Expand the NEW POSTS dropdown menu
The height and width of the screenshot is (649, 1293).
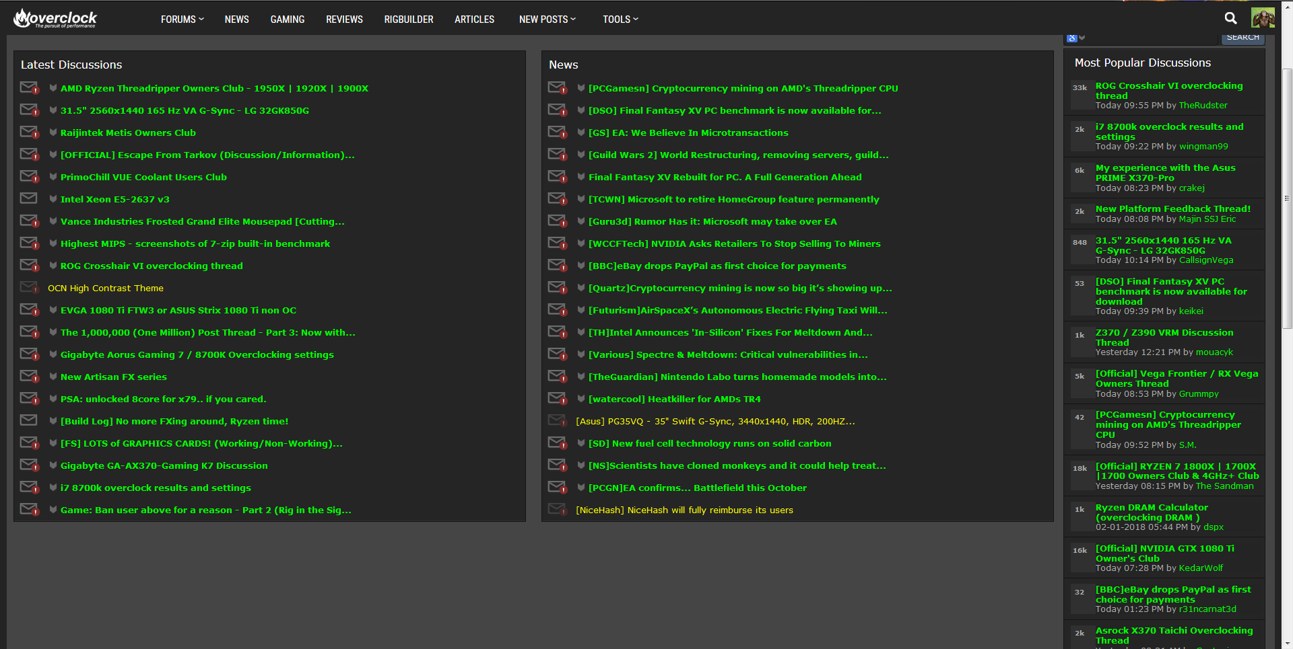pos(548,20)
